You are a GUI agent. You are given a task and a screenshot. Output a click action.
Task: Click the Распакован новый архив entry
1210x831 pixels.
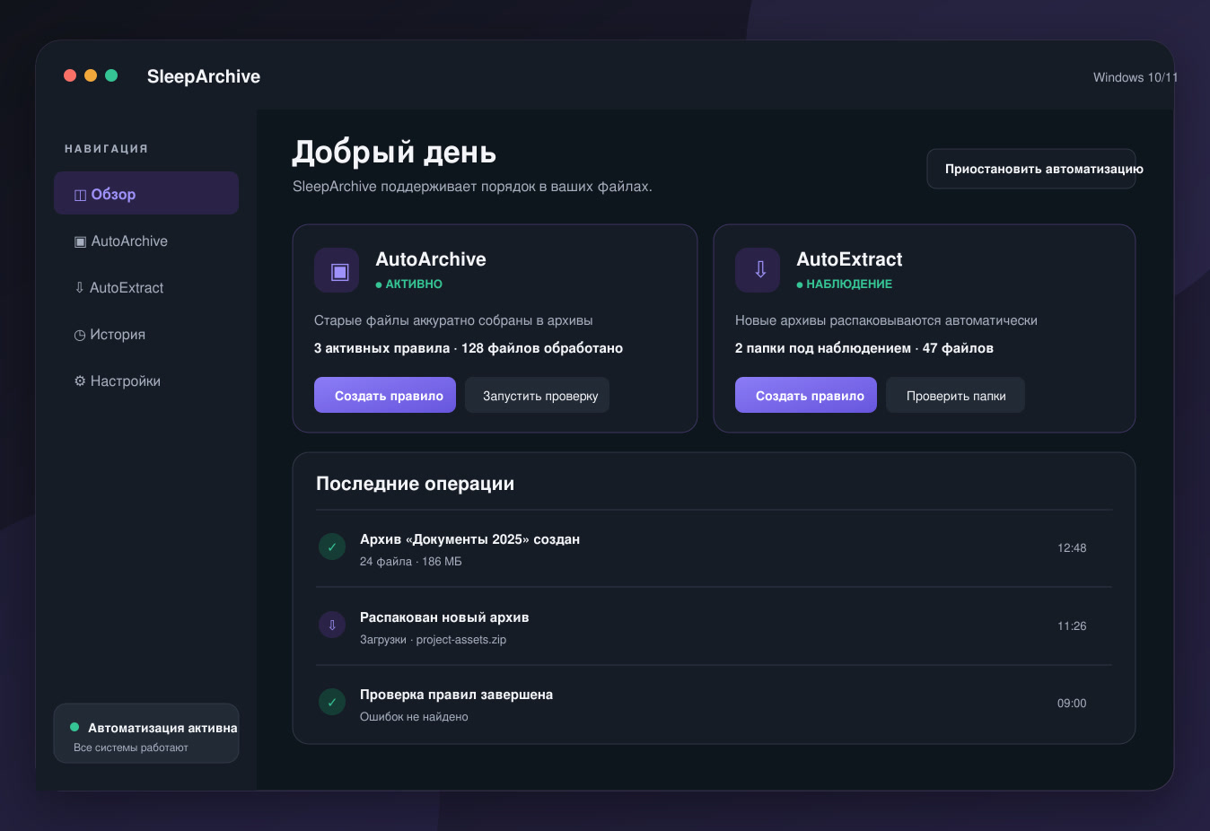click(714, 626)
